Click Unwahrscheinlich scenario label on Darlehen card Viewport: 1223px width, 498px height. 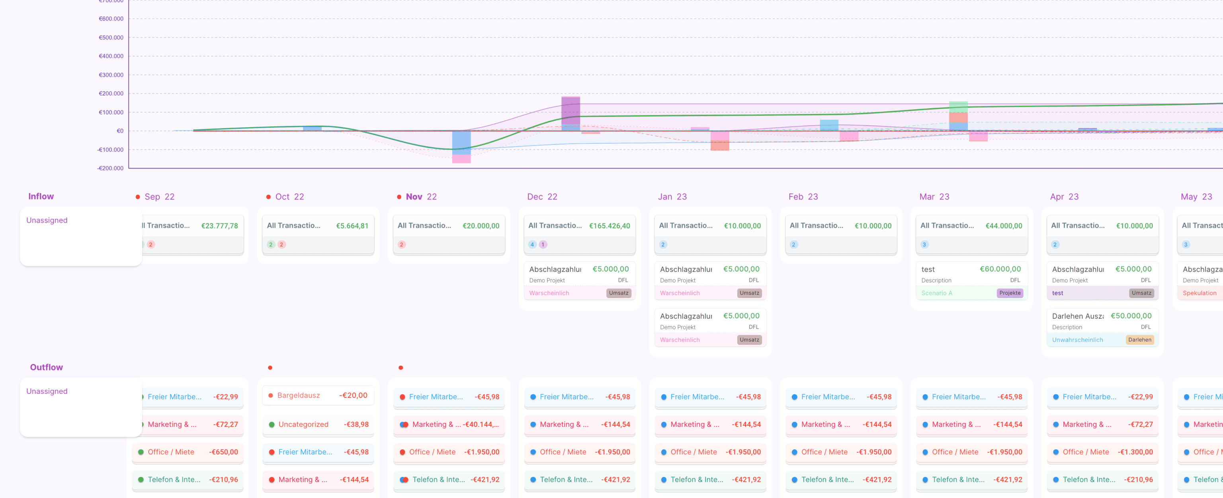coord(1077,340)
